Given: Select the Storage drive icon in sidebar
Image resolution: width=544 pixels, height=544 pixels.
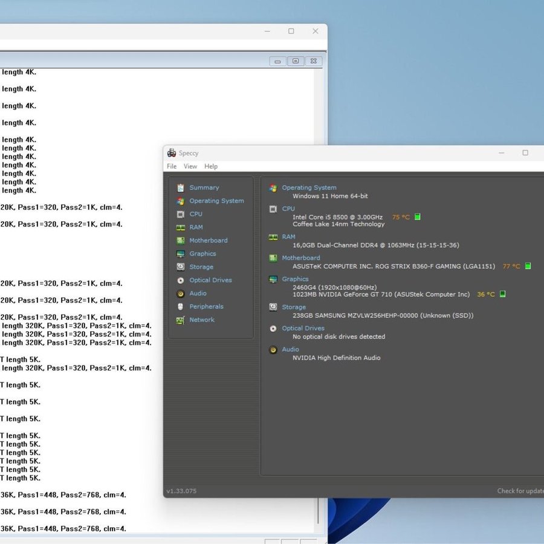Looking at the screenshot, I should [180, 267].
